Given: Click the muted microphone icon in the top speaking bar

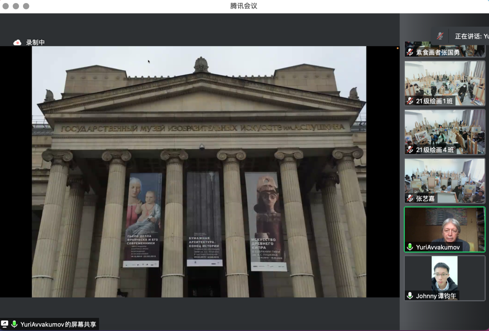Looking at the screenshot, I should (x=440, y=36).
